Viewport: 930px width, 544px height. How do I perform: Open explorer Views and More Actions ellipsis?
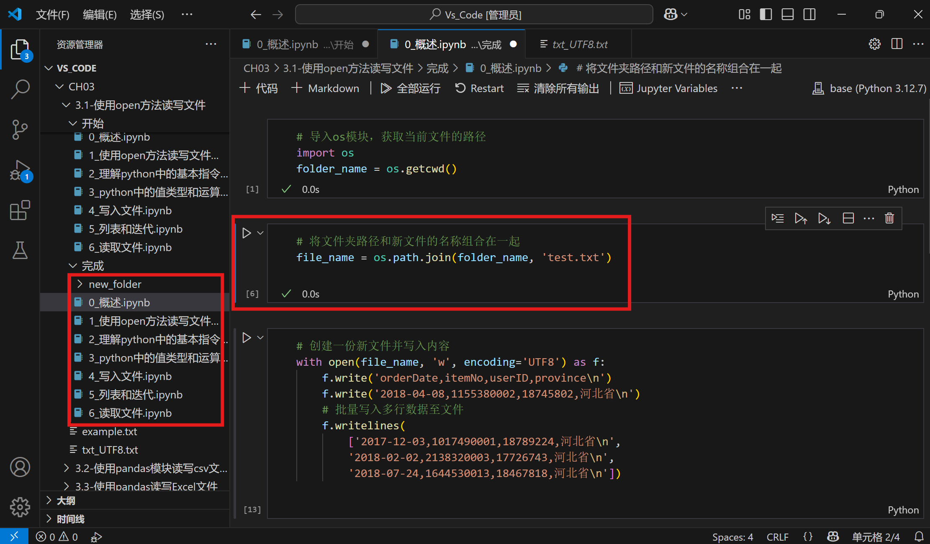tap(211, 44)
